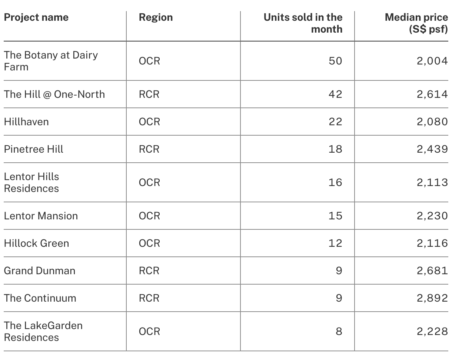Select the 42 units sold value
Viewport: 452px width, 355px height.
(x=335, y=94)
